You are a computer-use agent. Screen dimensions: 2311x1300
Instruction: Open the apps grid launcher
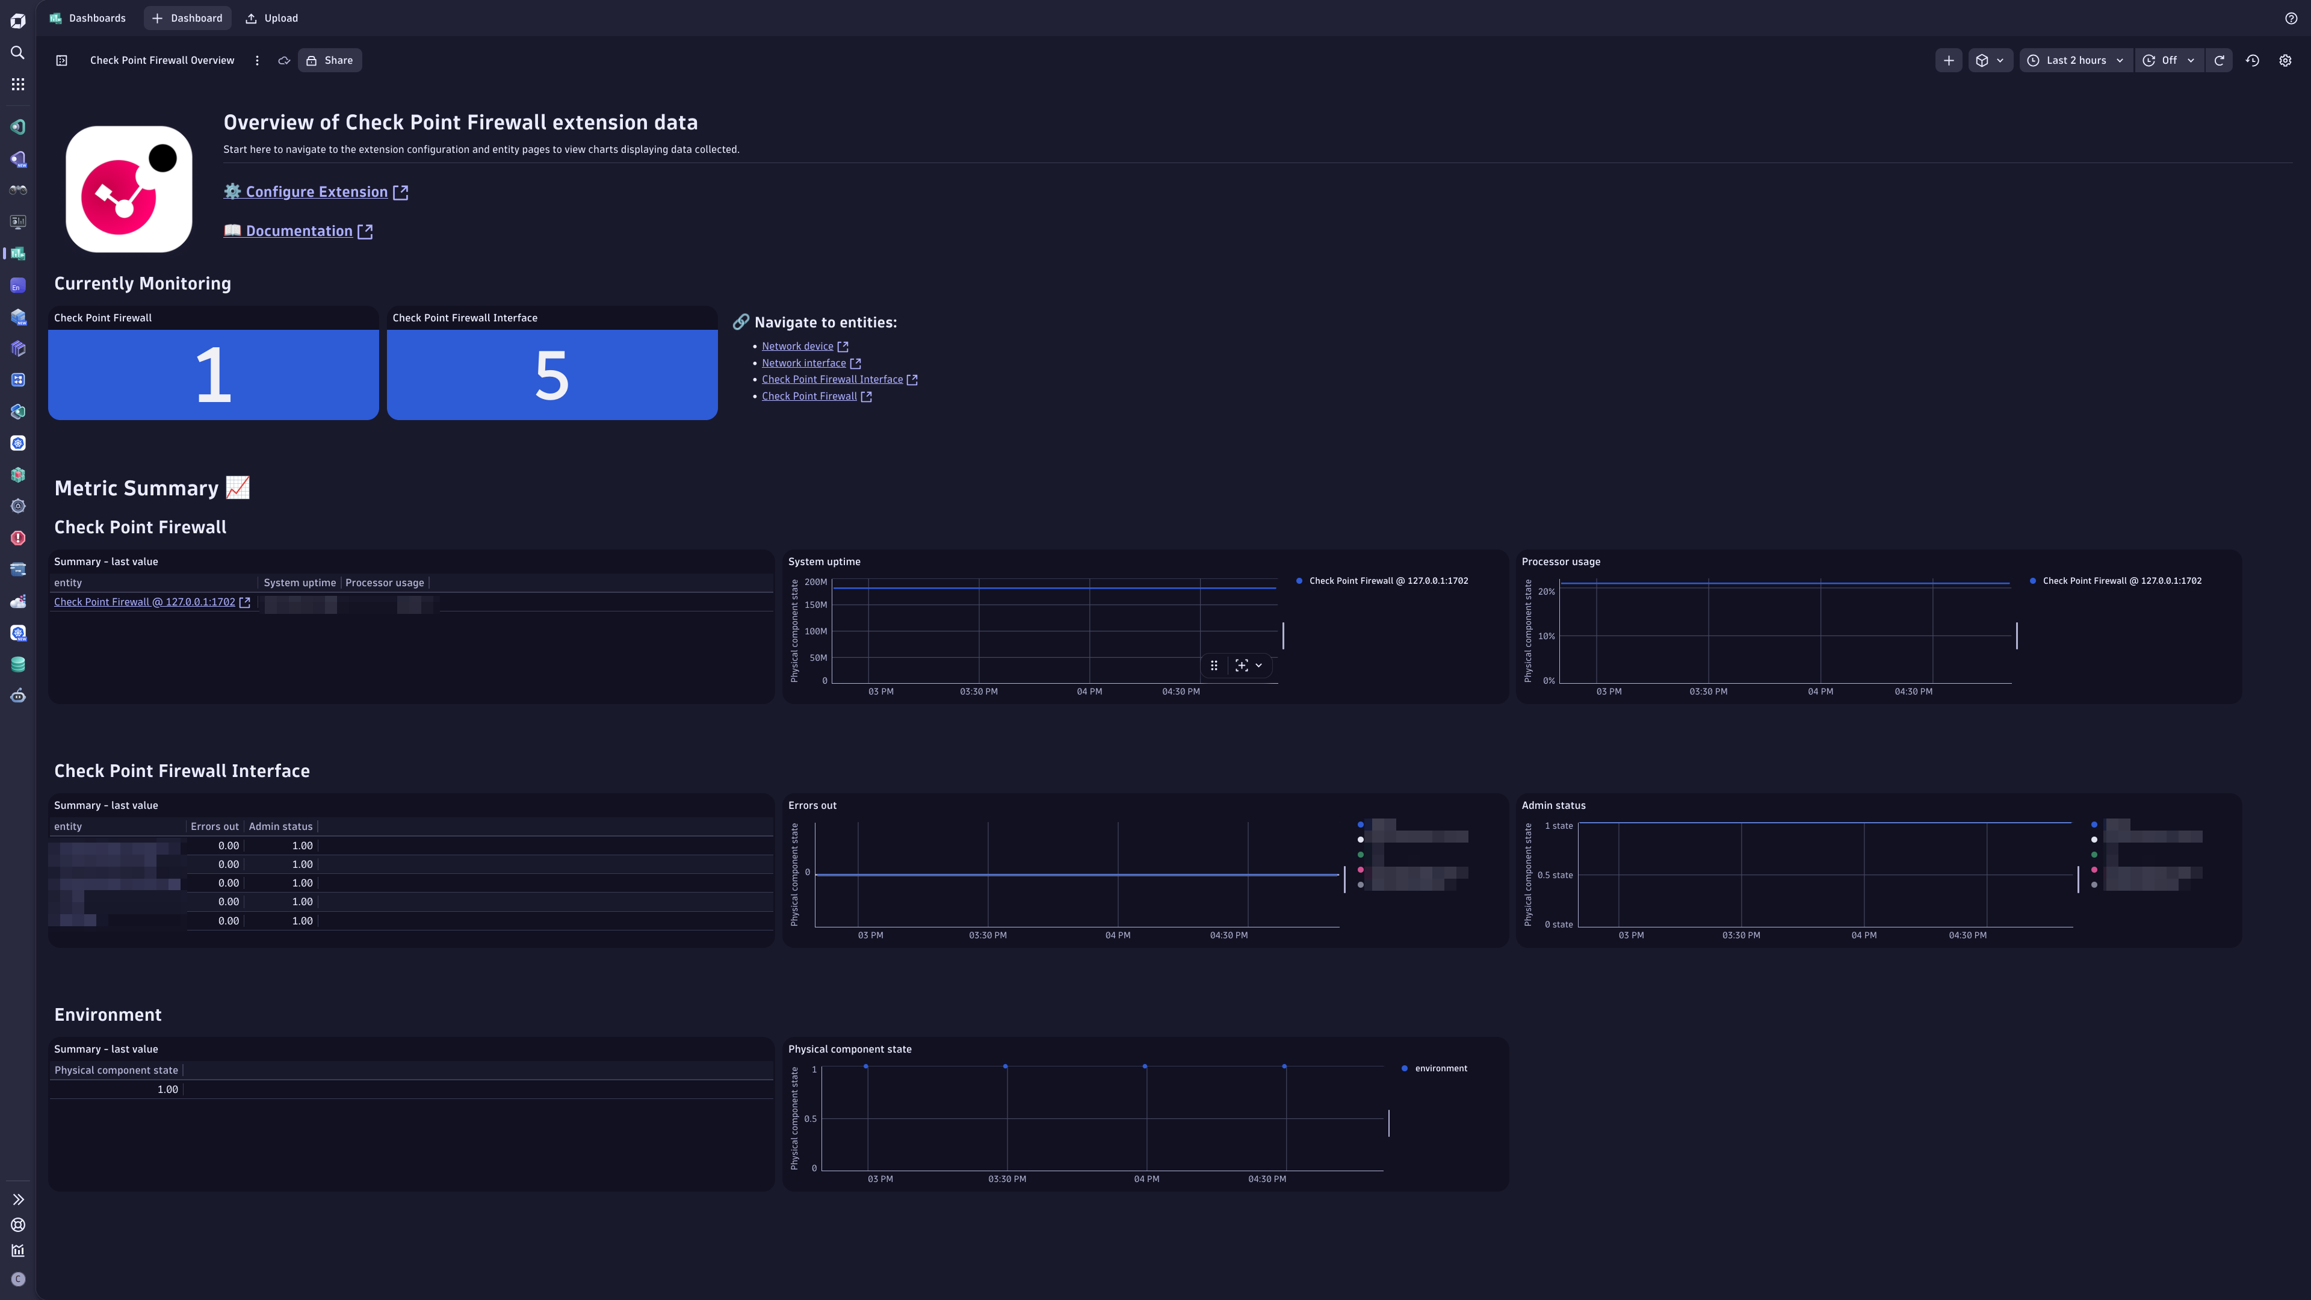click(x=18, y=84)
